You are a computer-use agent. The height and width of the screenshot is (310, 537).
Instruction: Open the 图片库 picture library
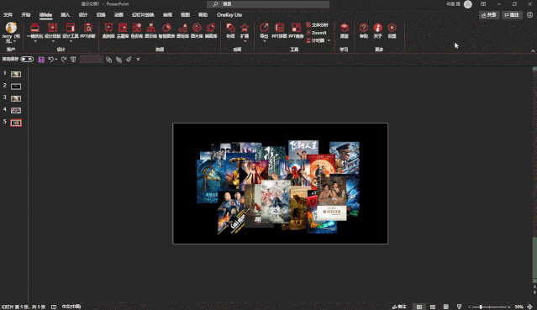click(x=197, y=30)
